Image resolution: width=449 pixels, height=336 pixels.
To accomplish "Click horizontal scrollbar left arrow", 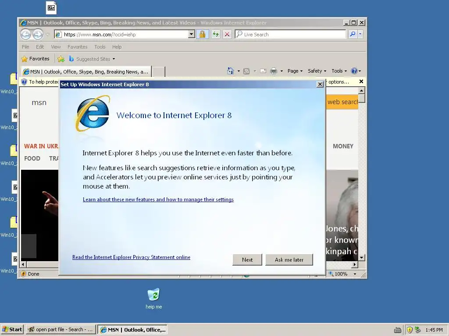I will 23,265.
